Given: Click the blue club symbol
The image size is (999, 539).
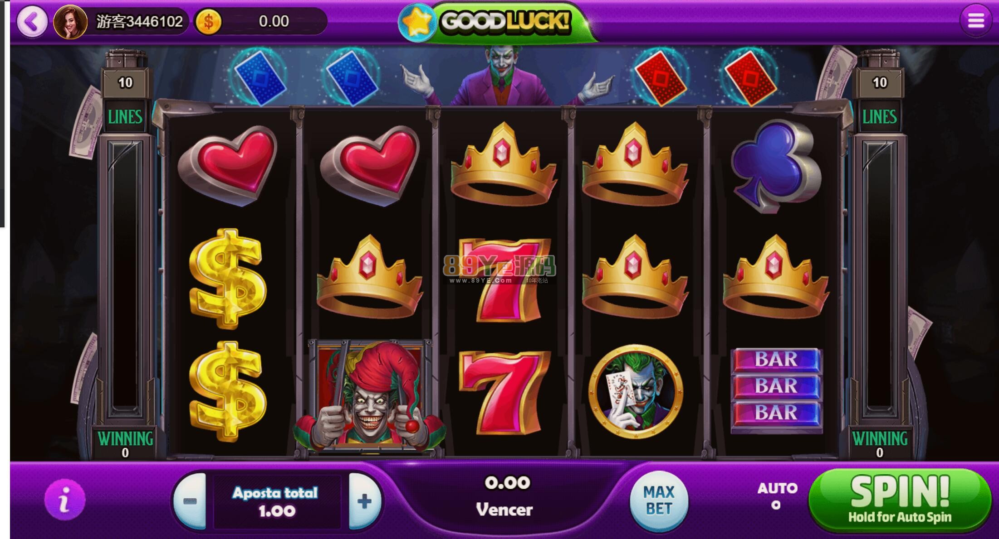Looking at the screenshot, I should [x=777, y=166].
